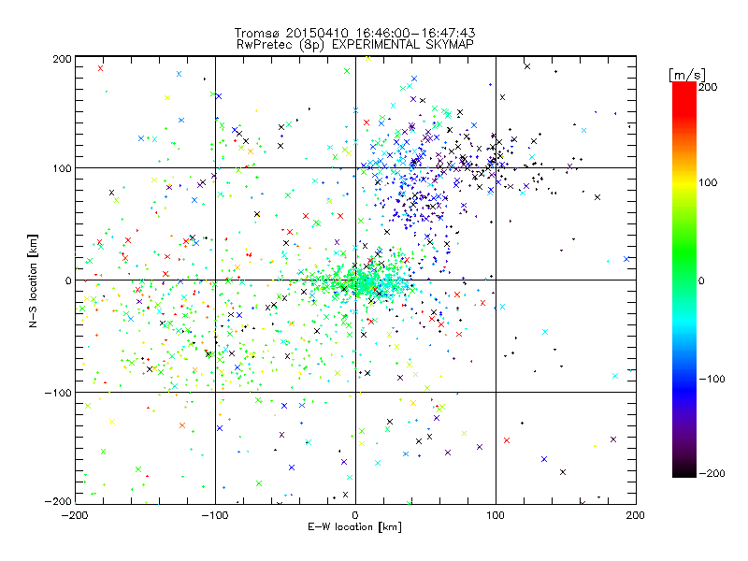The image size is (748, 561).
Task: Click the x-axis tick label "200"
Action: pyautogui.click(x=636, y=515)
